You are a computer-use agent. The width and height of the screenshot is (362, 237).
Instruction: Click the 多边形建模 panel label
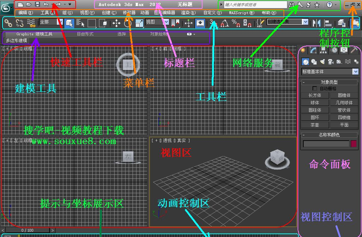click(17, 41)
